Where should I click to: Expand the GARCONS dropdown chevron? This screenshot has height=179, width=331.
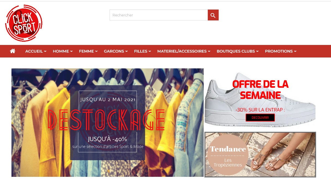pos(127,51)
